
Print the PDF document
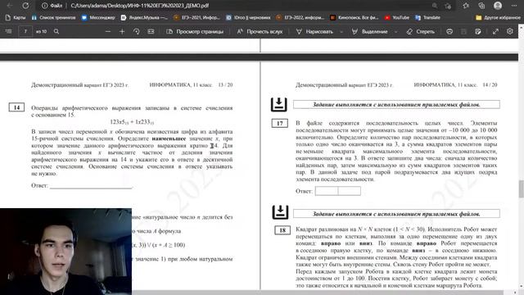coord(449,31)
